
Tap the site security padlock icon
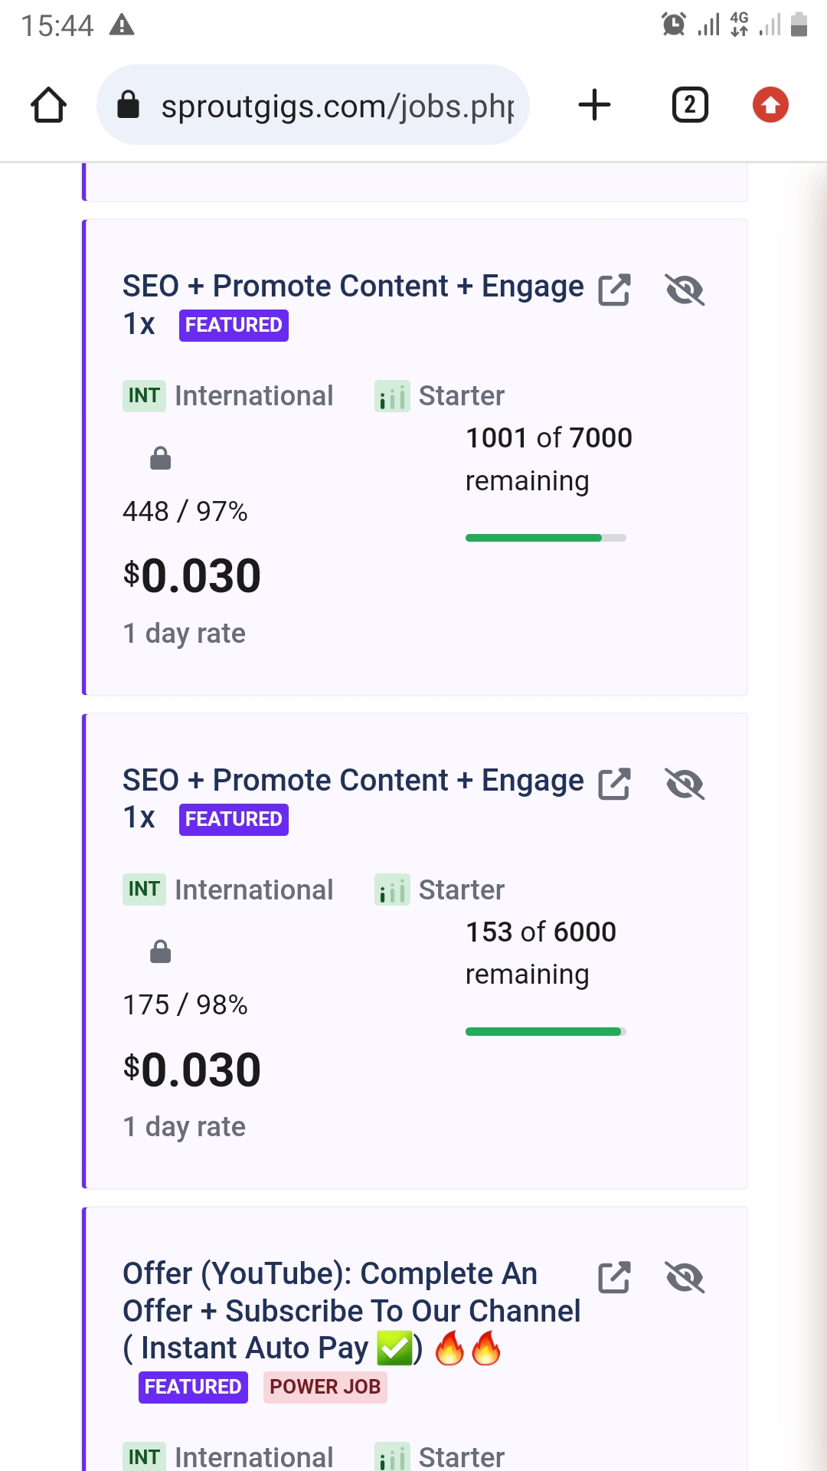(128, 105)
